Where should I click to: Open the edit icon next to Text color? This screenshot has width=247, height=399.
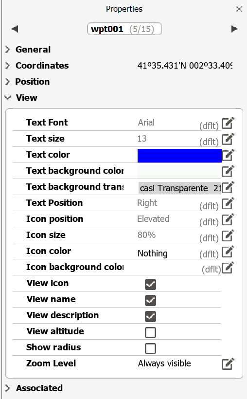228,155
